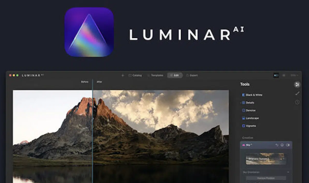Open the Landscape tool
Viewport: 309px width, 183px height.
pyautogui.click(x=250, y=118)
